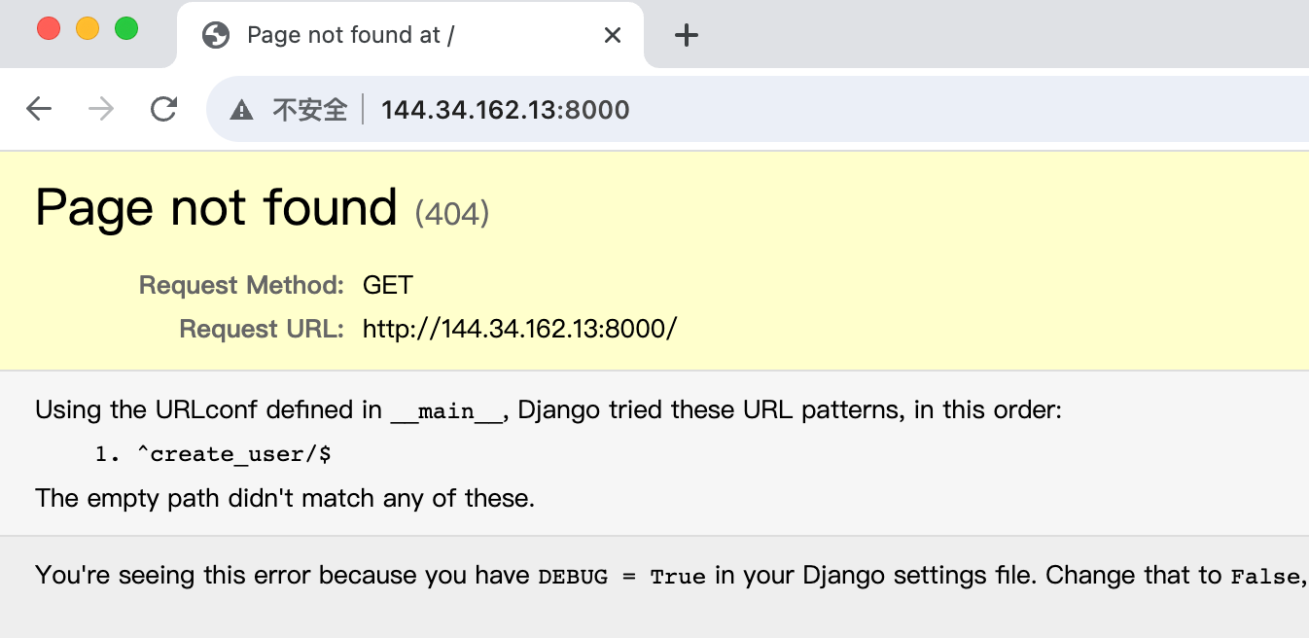This screenshot has height=638, width=1309.
Task: Open address bar suggestions by clicking the URL
Action: pyautogui.click(x=506, y=109)
